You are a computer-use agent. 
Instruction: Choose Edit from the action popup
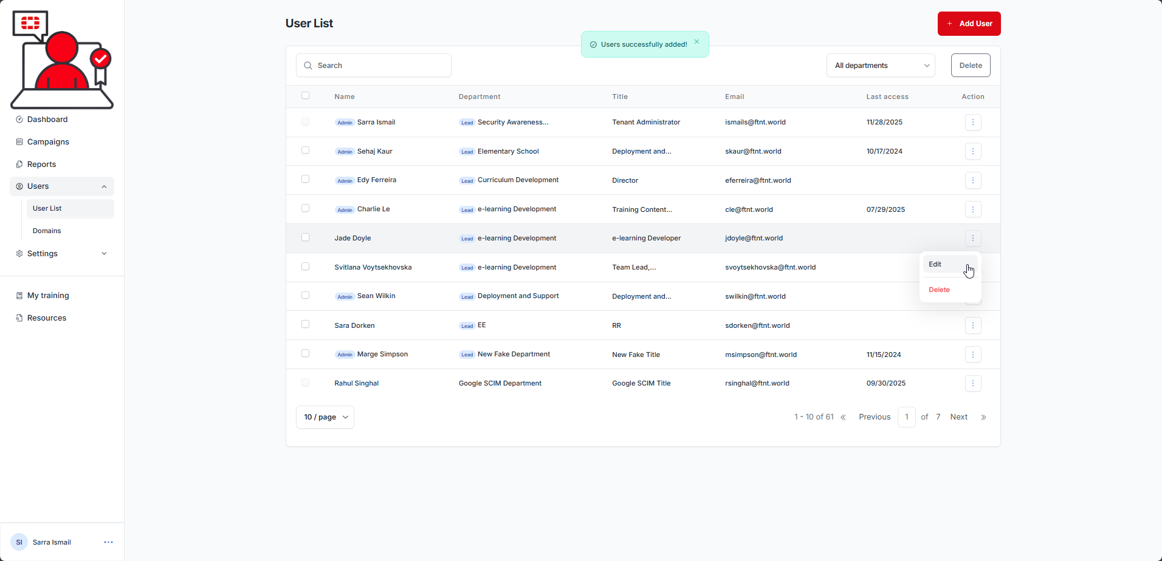pos(950,265)
